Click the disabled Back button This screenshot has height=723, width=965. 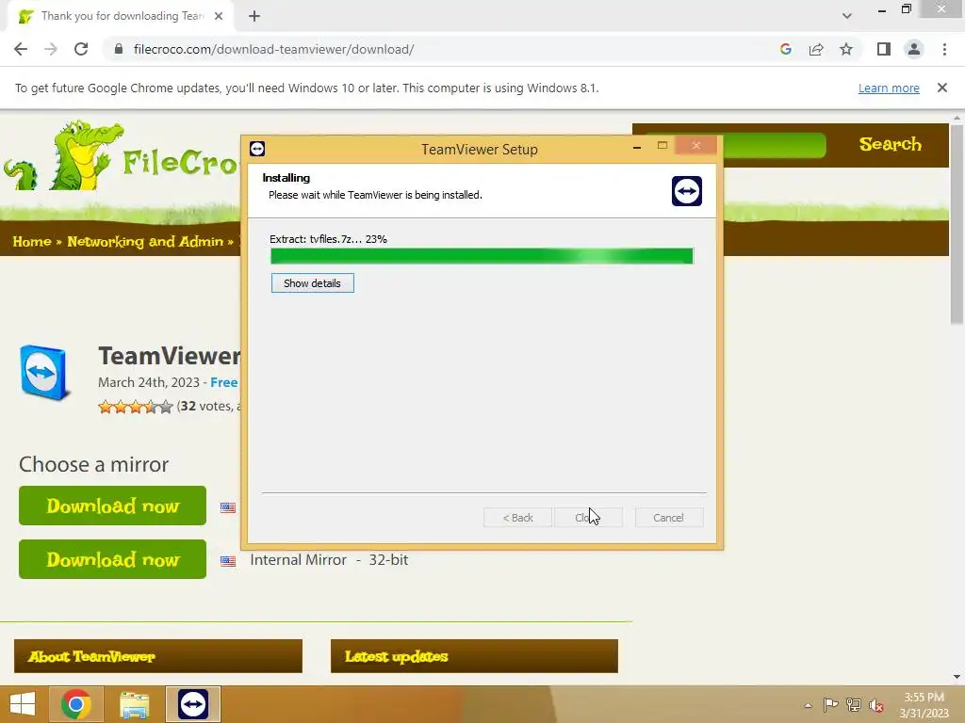[517, 518]
